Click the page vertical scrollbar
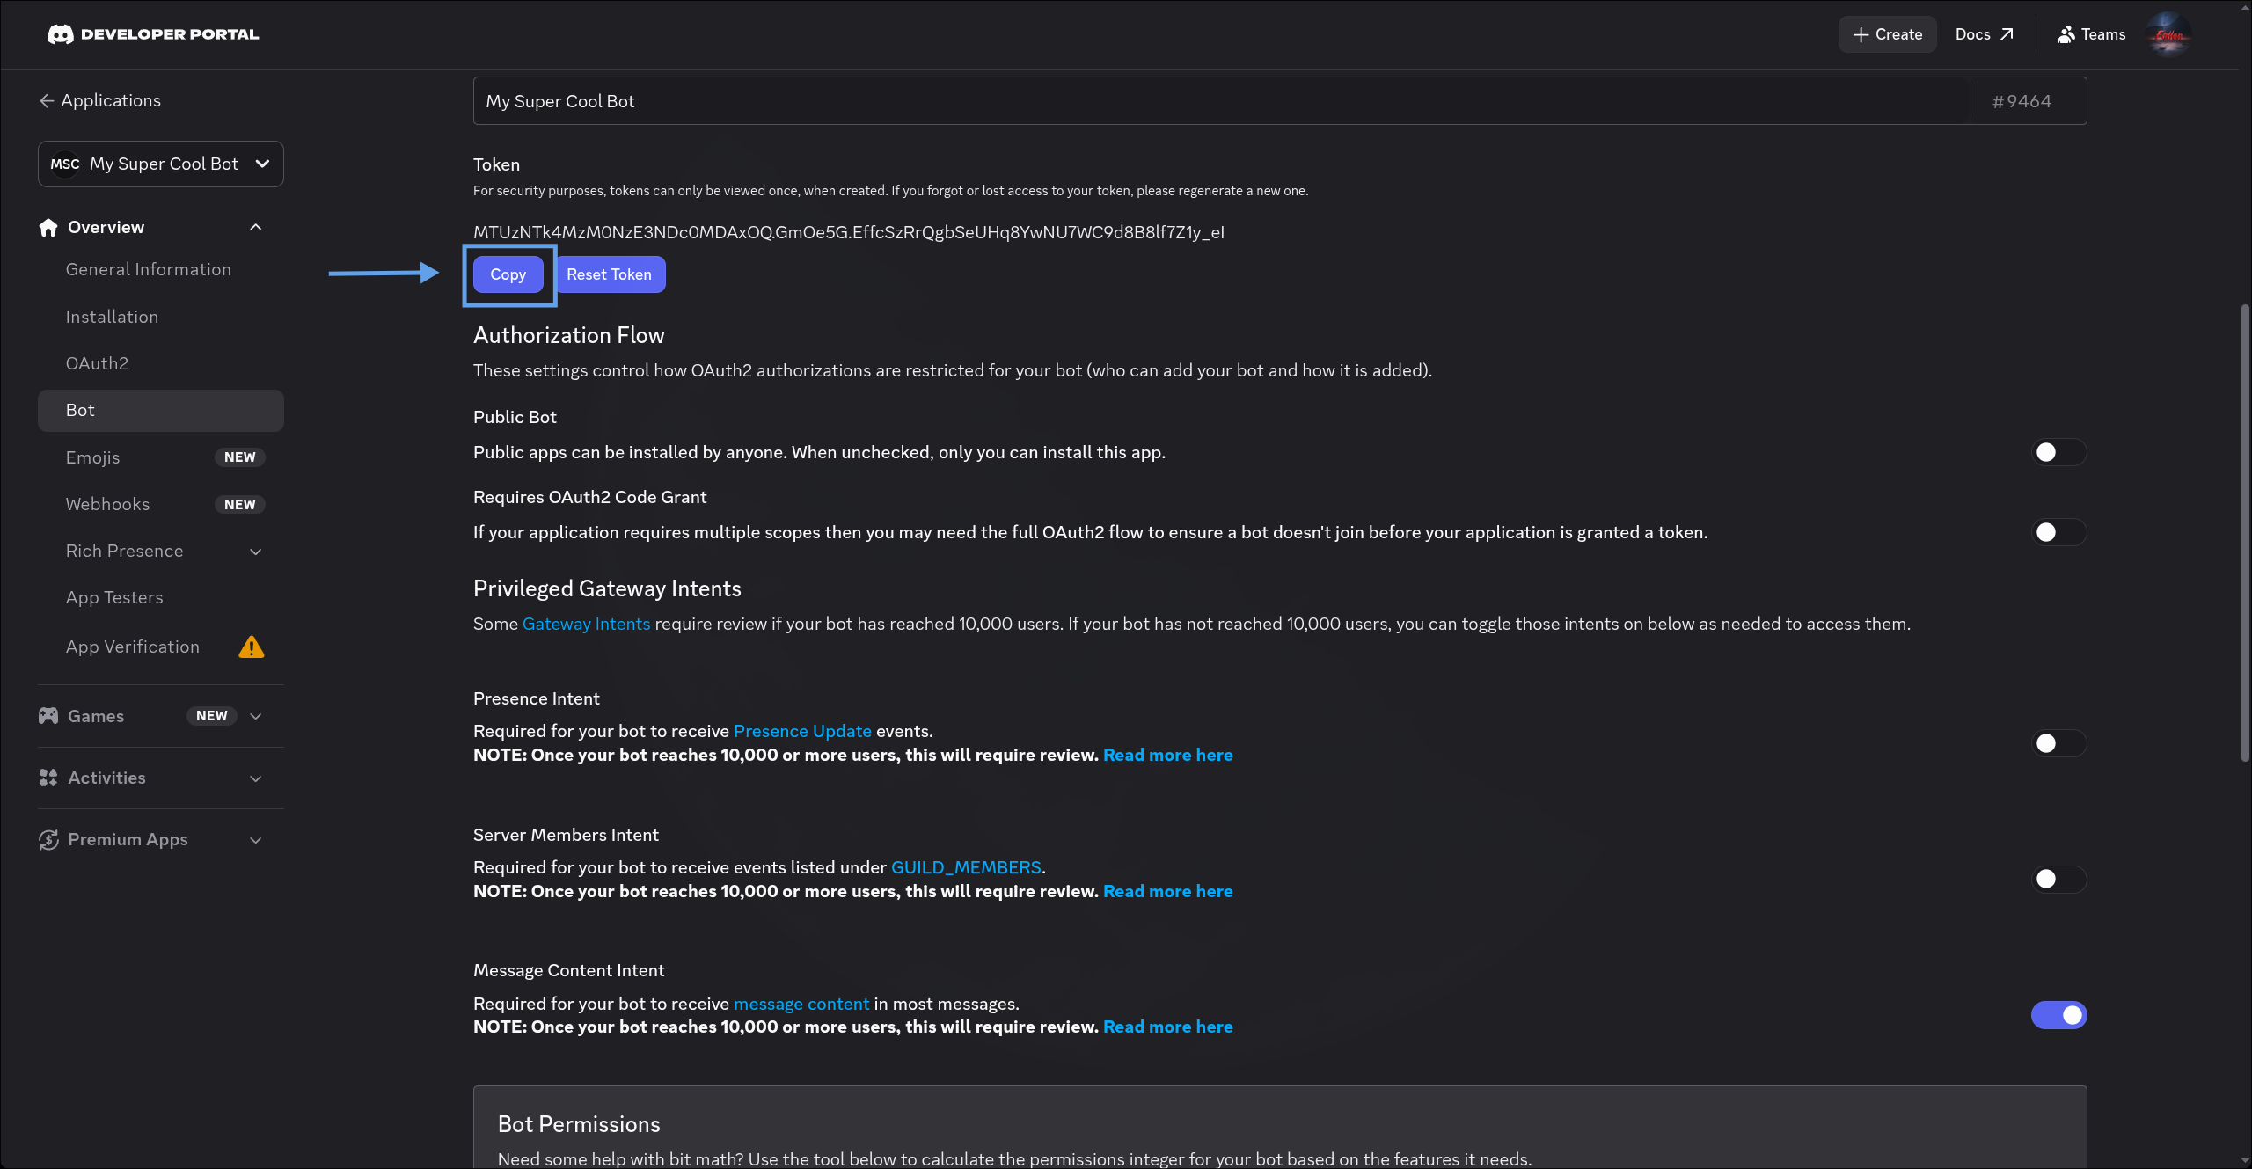The width and height of the screenshot is (2252, 1169). point(2245,532)
